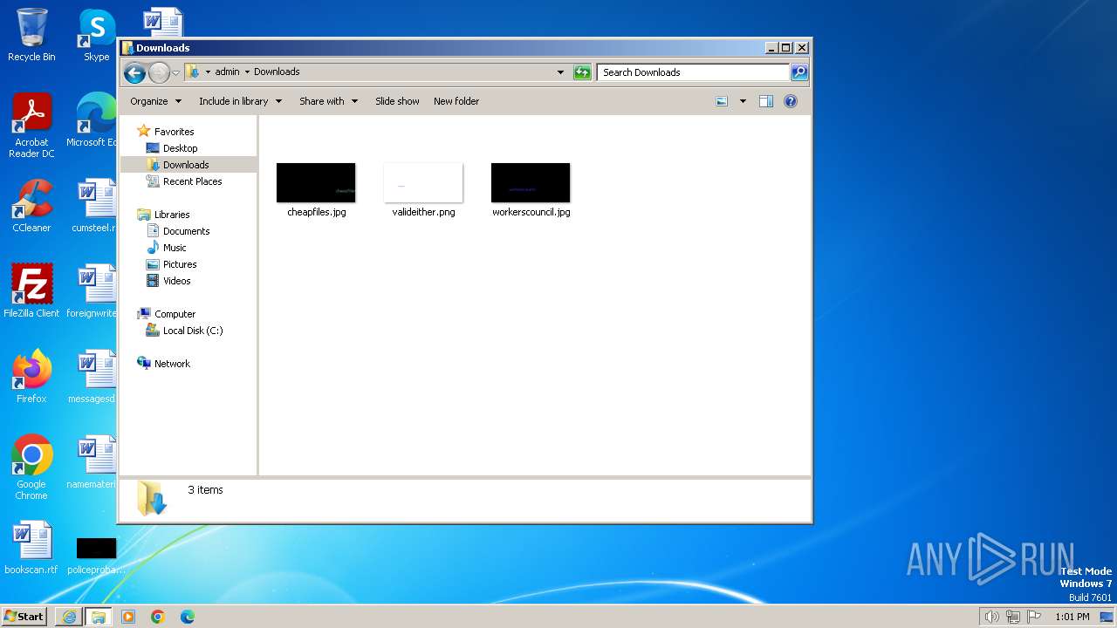The height and width of the screenshot is (628, 1117).
Task: Click the Downloads breadcrumb segment
Action: pyautogui.click(x=277, y=72)
